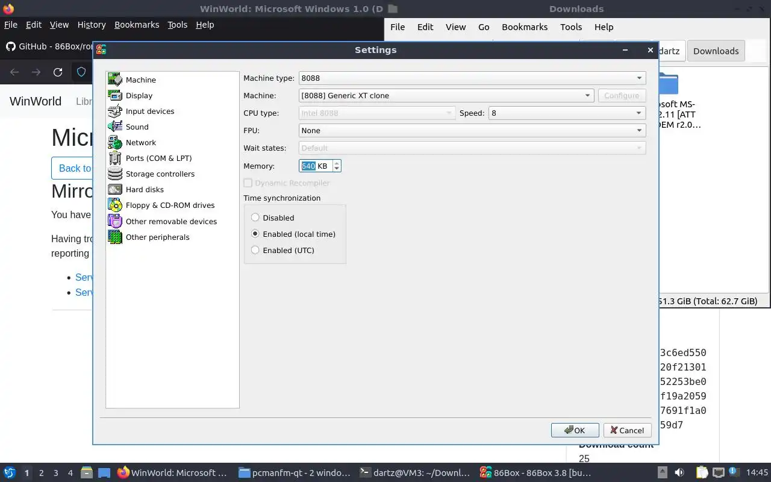Click network icon in system tray
This screenshot has height=482, width=771.
(x=718, y=473)
